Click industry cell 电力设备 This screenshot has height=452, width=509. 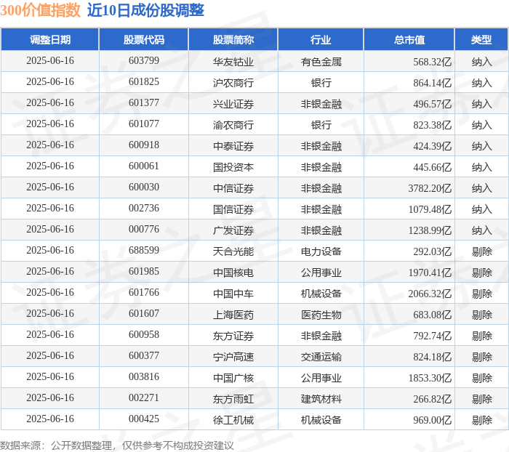point(321,251)
